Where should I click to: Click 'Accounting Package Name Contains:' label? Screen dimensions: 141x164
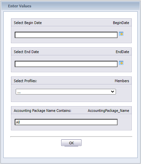(x=42, y=111)
